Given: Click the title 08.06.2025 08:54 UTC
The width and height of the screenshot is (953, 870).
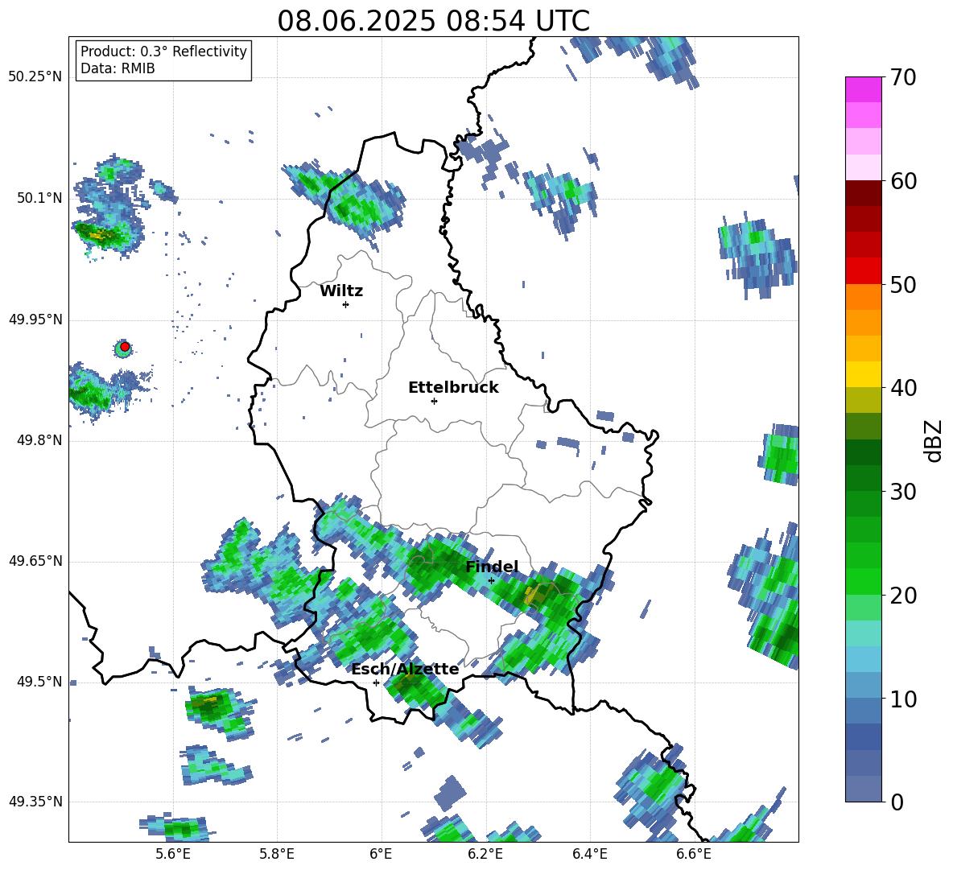Looking at the screenshot, I should pos(433,21).
